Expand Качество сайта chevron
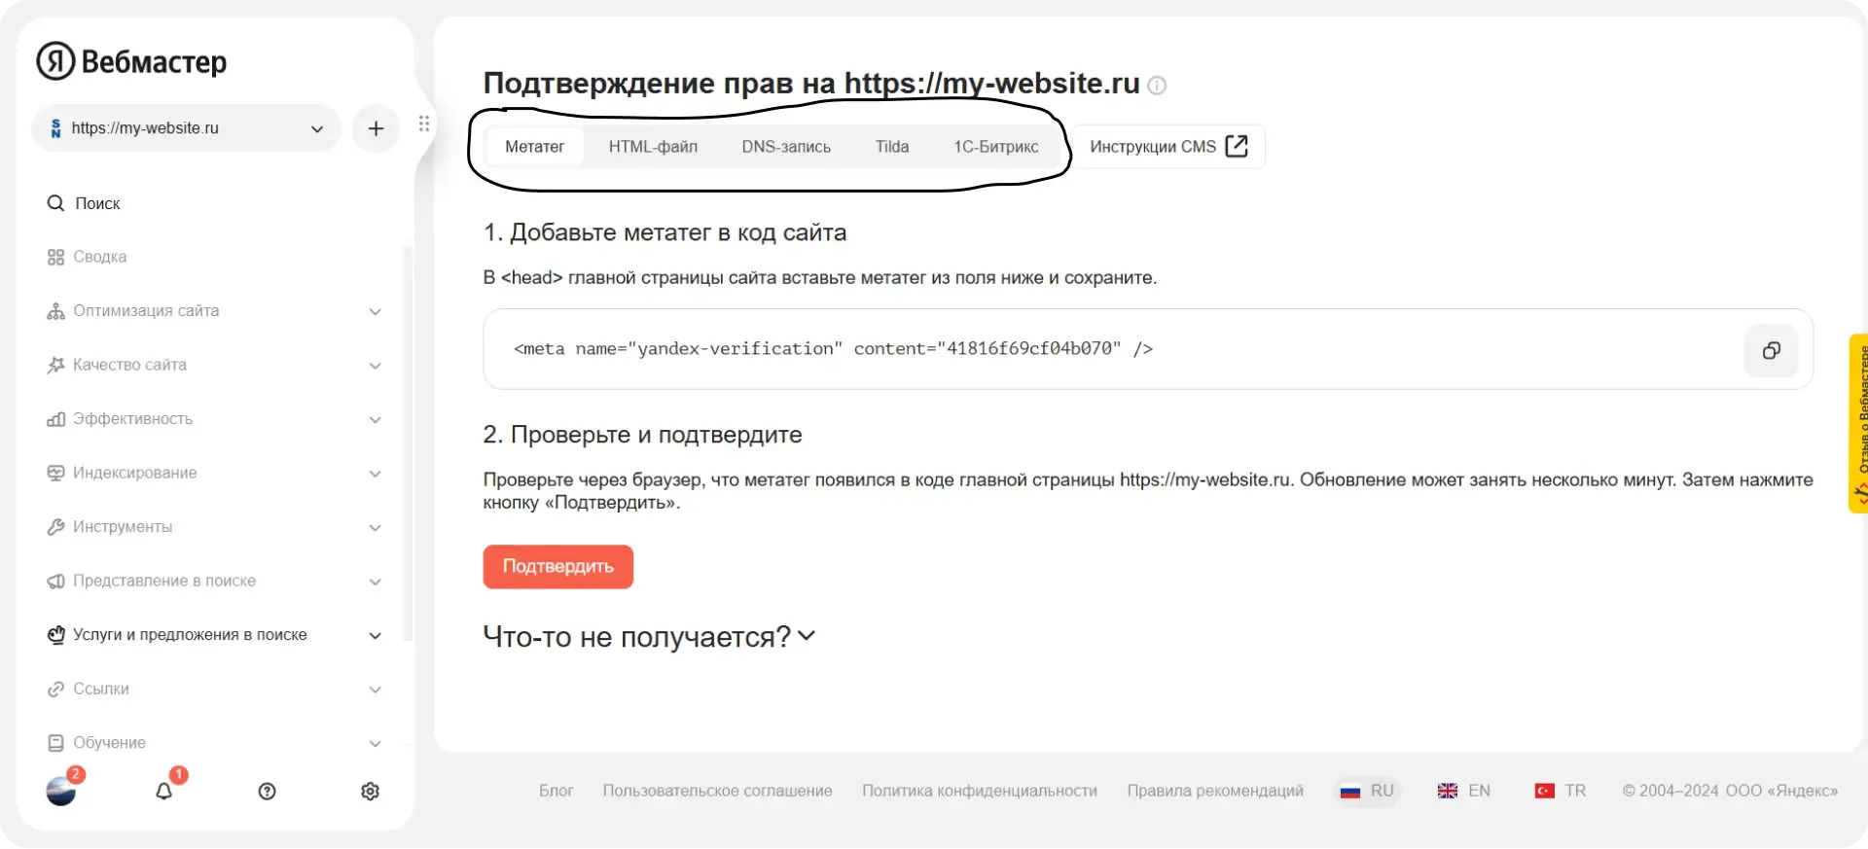The height and width of the screenshot is (849, 1868). 376,366
